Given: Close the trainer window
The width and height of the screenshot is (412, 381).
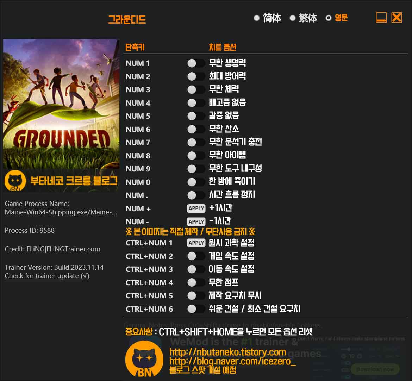Looking at the screenshot, I should tap(397, 18).
